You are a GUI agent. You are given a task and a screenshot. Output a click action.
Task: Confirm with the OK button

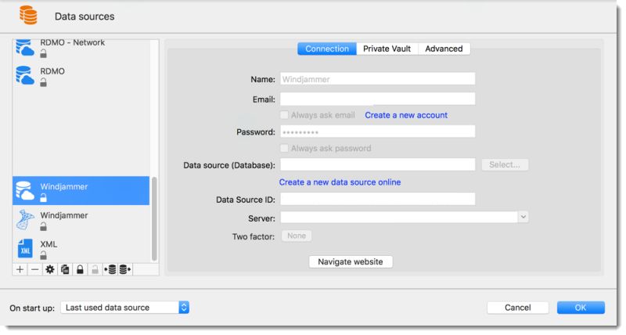point(581,308)
